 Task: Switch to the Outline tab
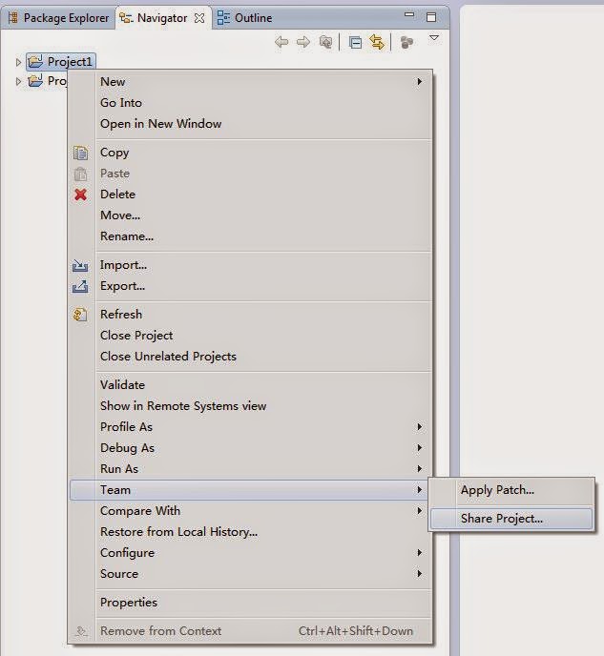point(245,18)
